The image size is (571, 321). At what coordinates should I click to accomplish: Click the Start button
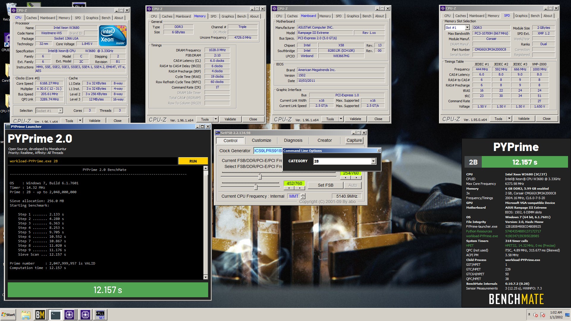8,314
